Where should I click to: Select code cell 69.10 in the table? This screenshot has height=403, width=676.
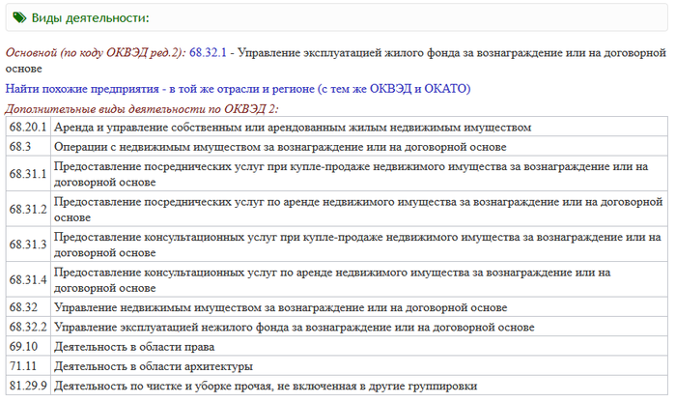point(24,346)
